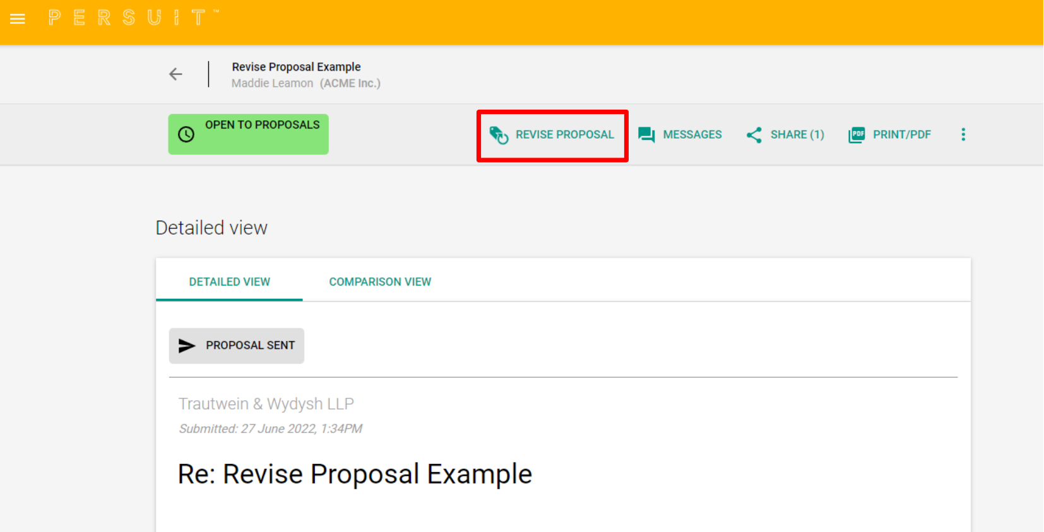Click the paper plane sent icon

pyautogui.click(x=187, y=345)
